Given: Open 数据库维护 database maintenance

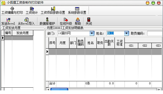Looking at the screenshot, I should [x=47, y=21].
